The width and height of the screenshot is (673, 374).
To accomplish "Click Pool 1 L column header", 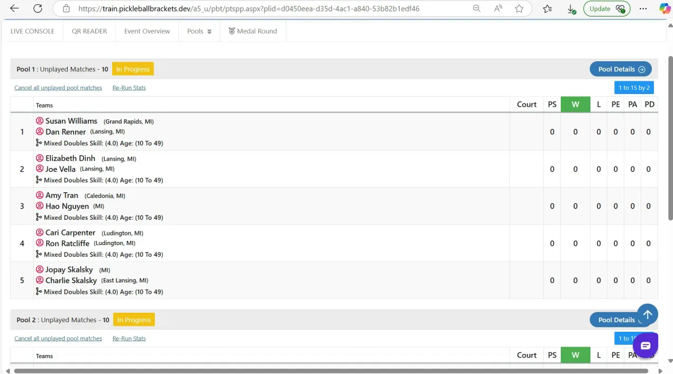I will coord(599,104).
